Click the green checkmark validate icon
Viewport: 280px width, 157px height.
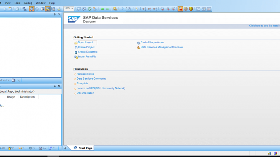coord(90,9)
